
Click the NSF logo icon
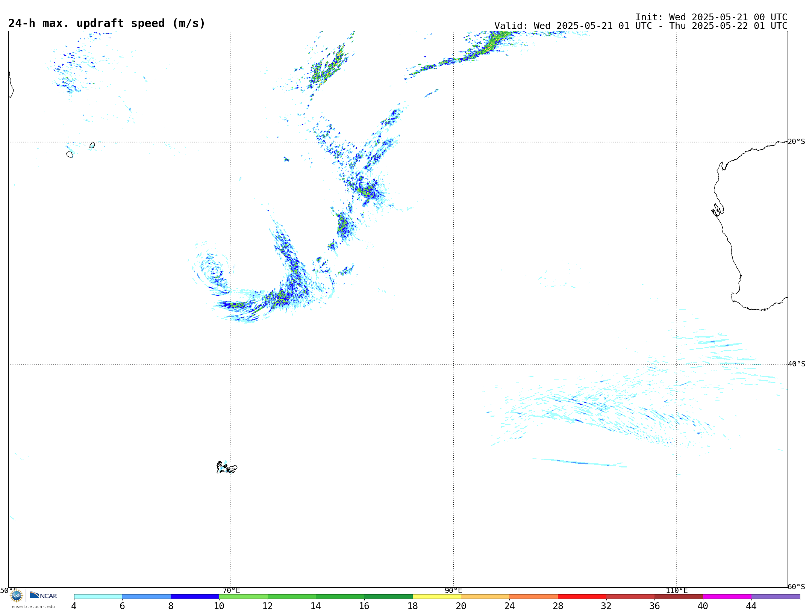coord(16,596)
